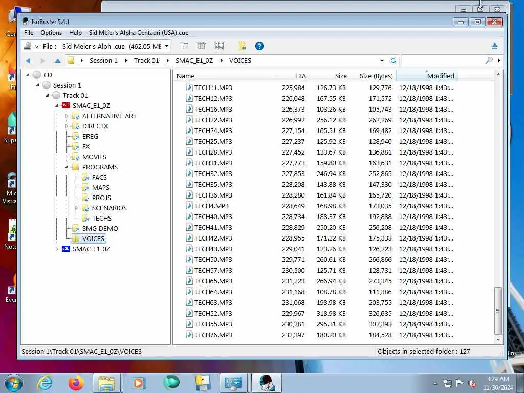This screenshot has width=524, height=393.
Task: Select file TECH52.MP3 in list
Action: 213,314
